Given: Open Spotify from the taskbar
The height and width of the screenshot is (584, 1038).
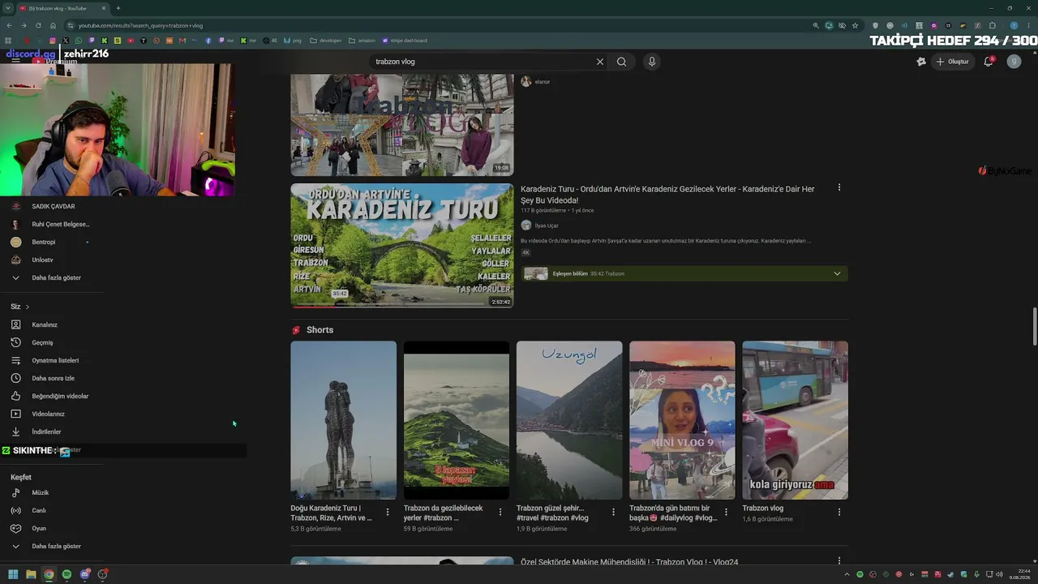Looking at the screenshot, I should pos(66,574).
